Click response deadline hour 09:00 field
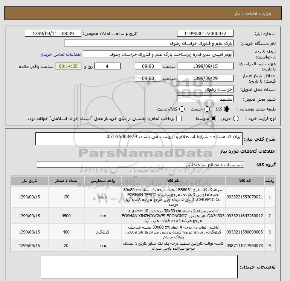290x281 pixels. [148, 66]
